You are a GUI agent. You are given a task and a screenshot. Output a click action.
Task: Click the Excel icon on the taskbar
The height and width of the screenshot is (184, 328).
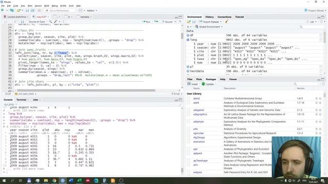click(x=79, y=180)
